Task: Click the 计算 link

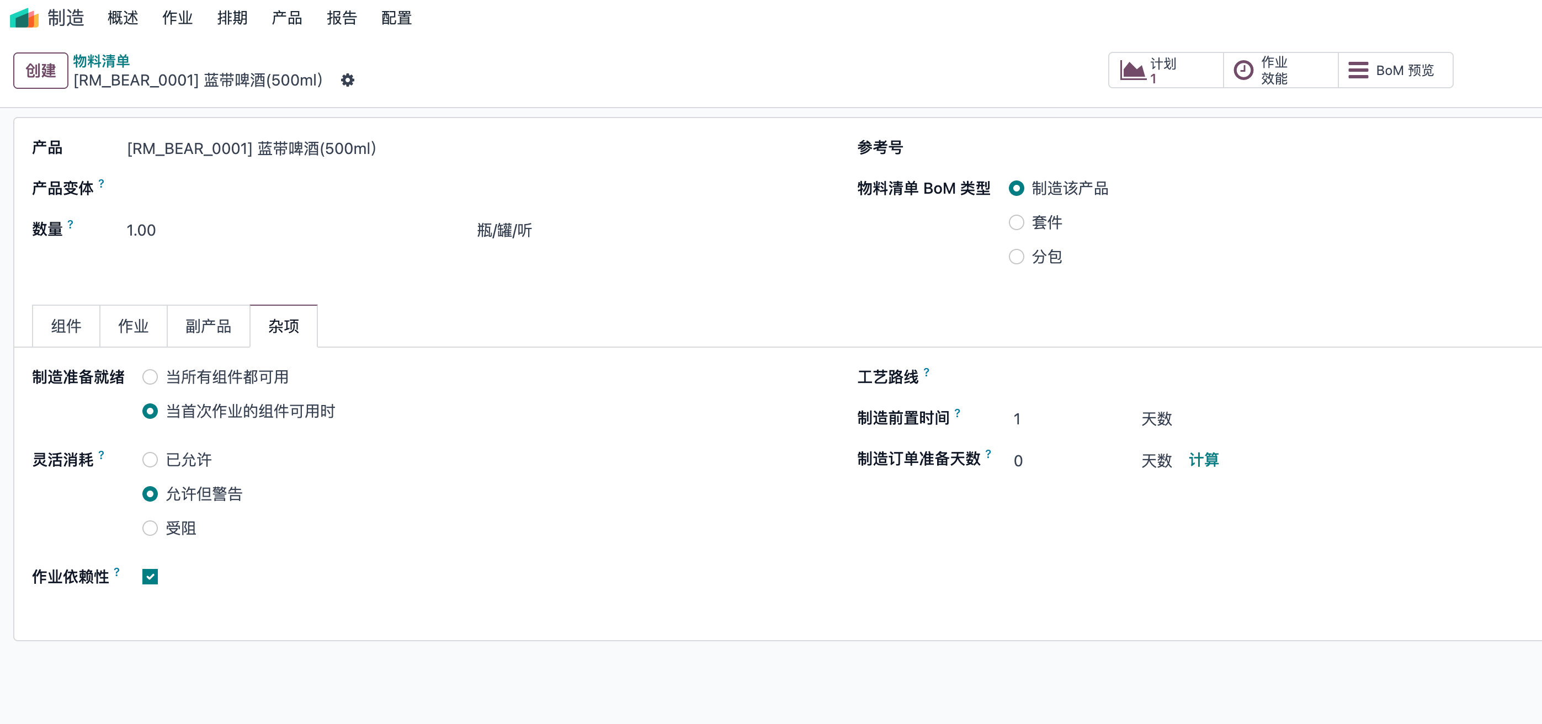Action: (1204, 460)
